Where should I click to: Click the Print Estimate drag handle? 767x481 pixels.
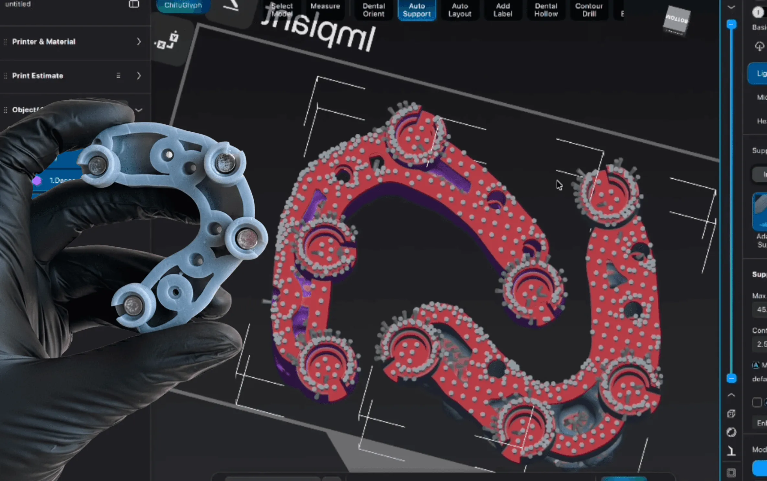click(5, 76)
